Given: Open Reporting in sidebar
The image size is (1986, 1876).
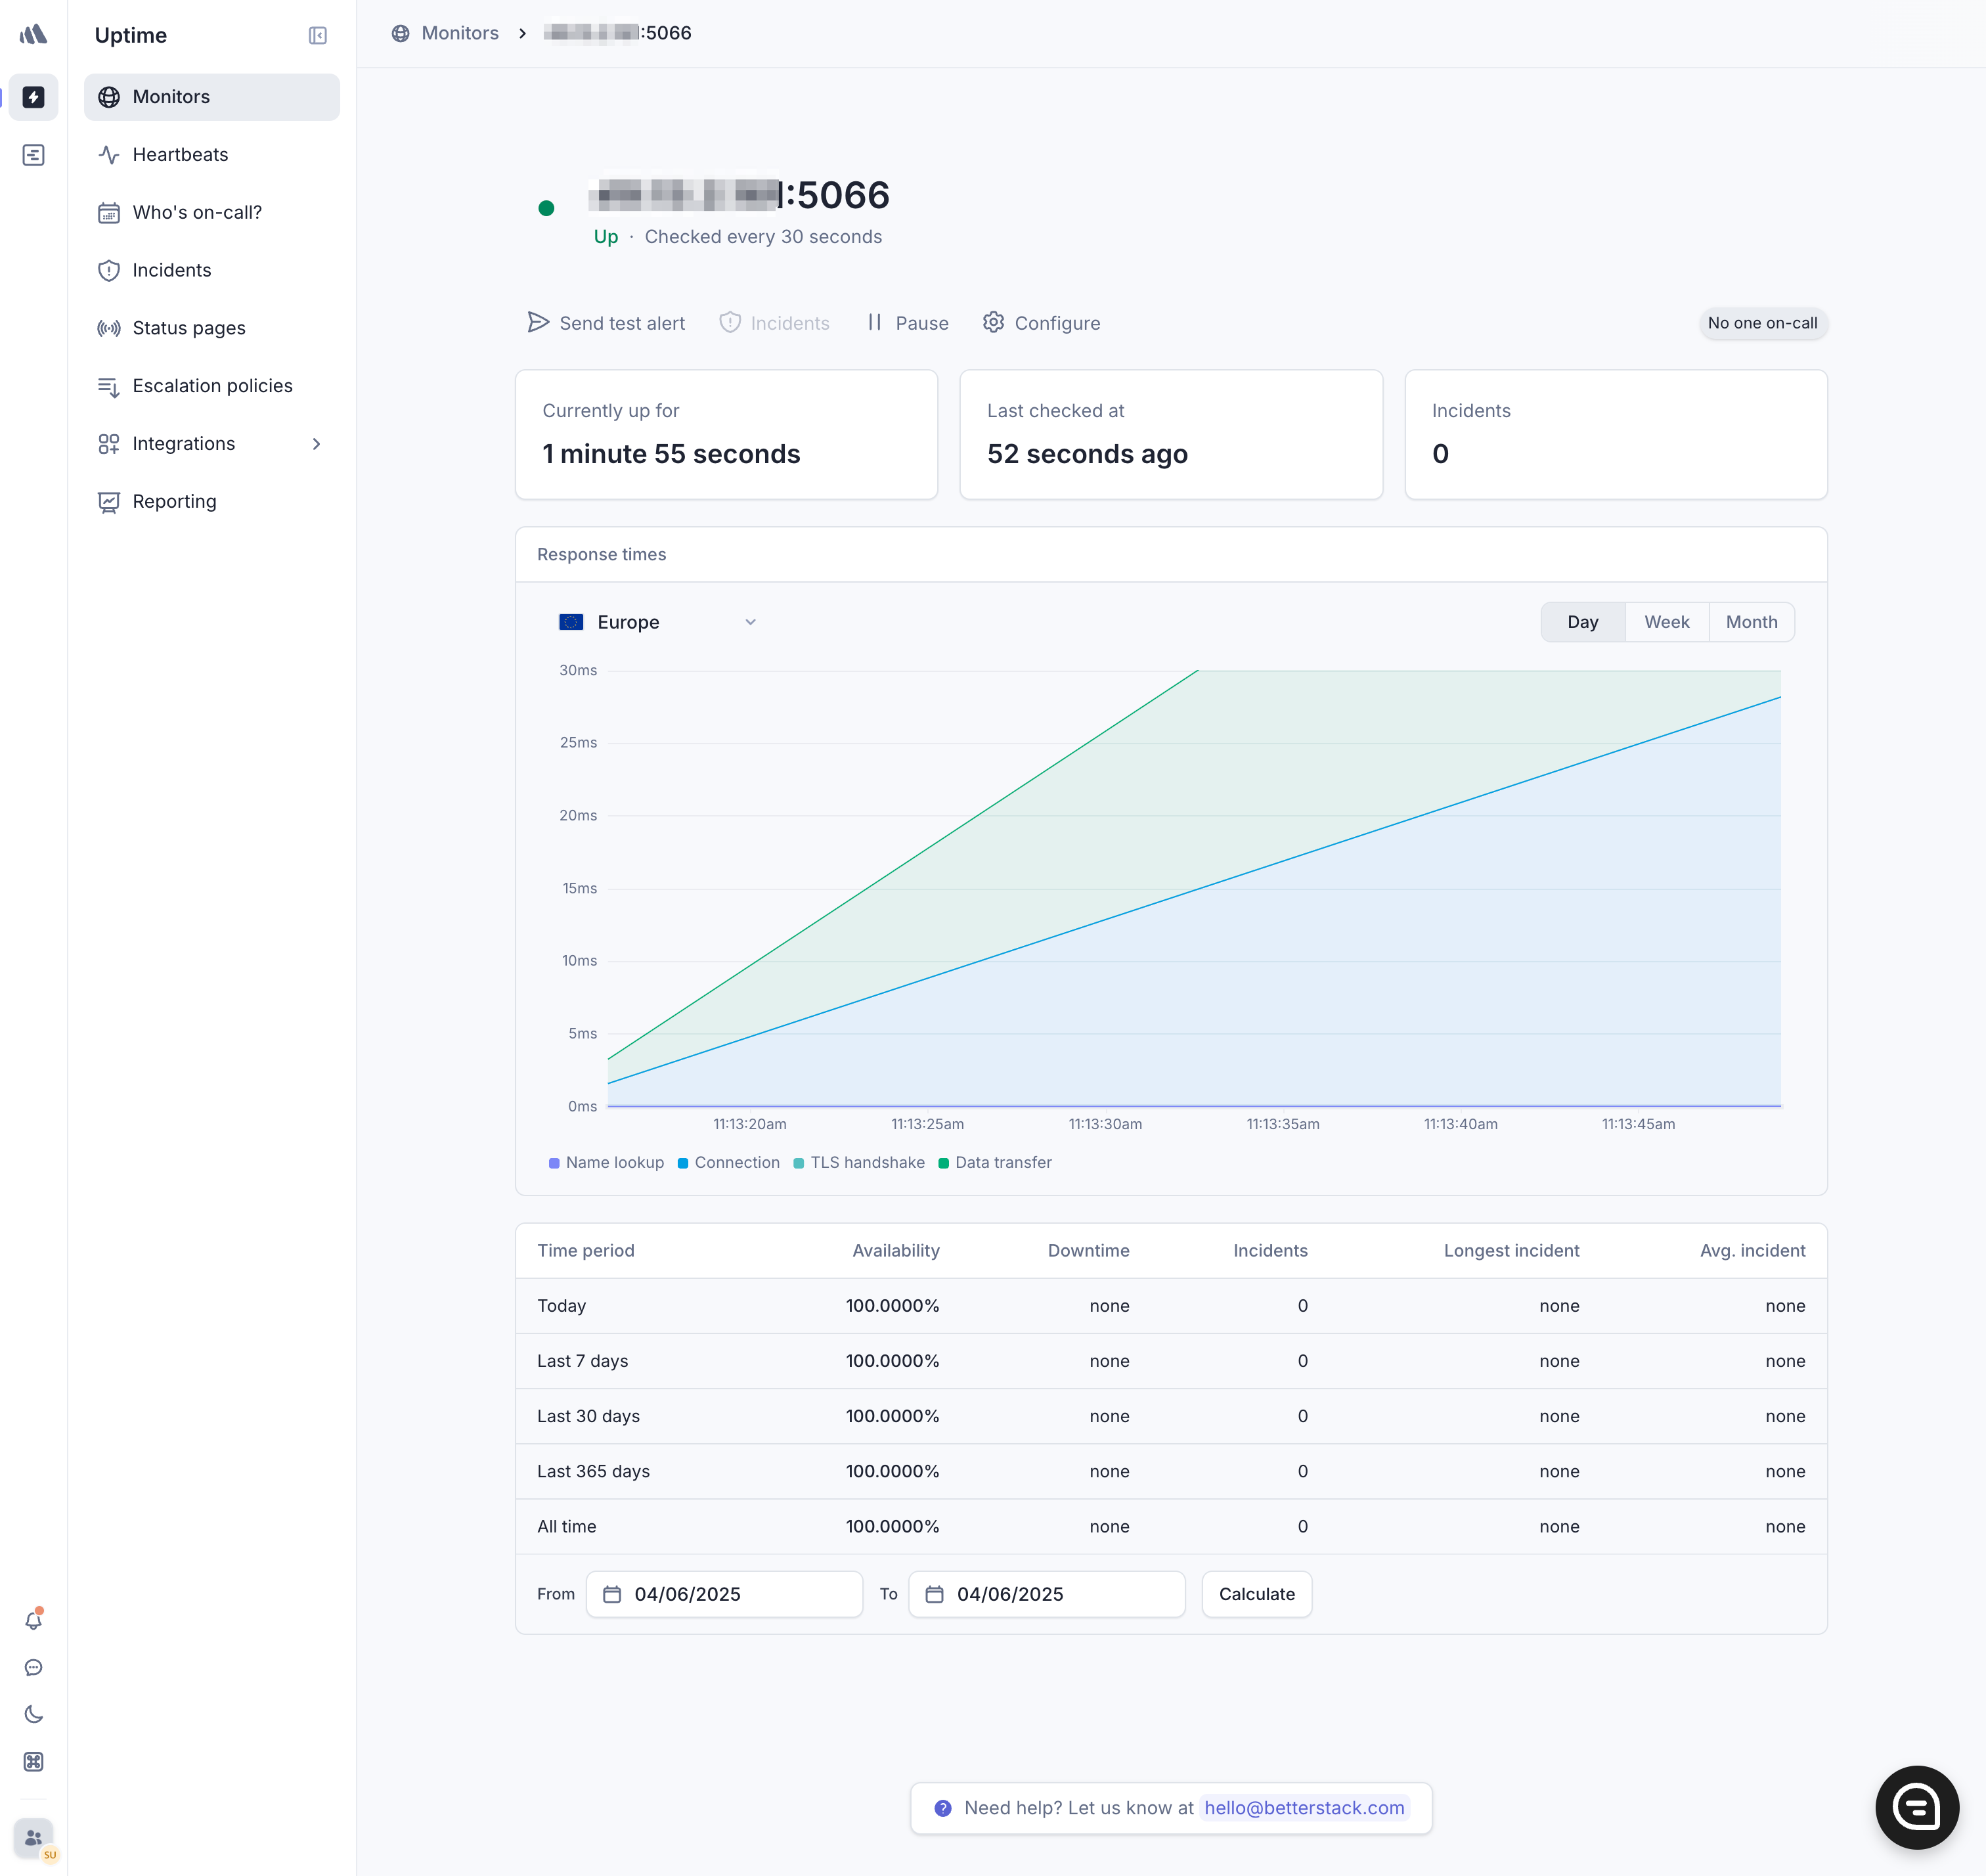Looking at the screenshot, I should 212,501.
